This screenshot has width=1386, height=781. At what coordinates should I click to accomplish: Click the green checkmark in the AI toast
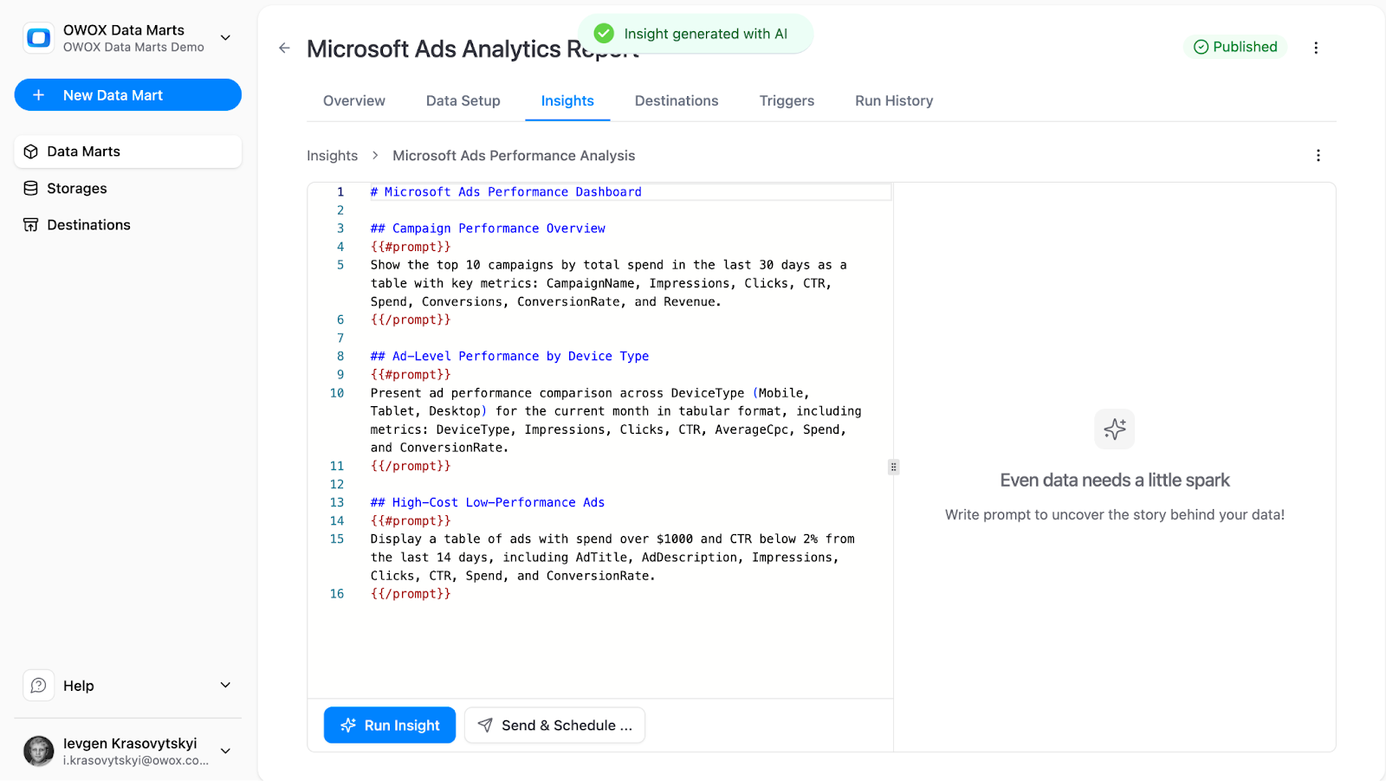coord(604,33)
